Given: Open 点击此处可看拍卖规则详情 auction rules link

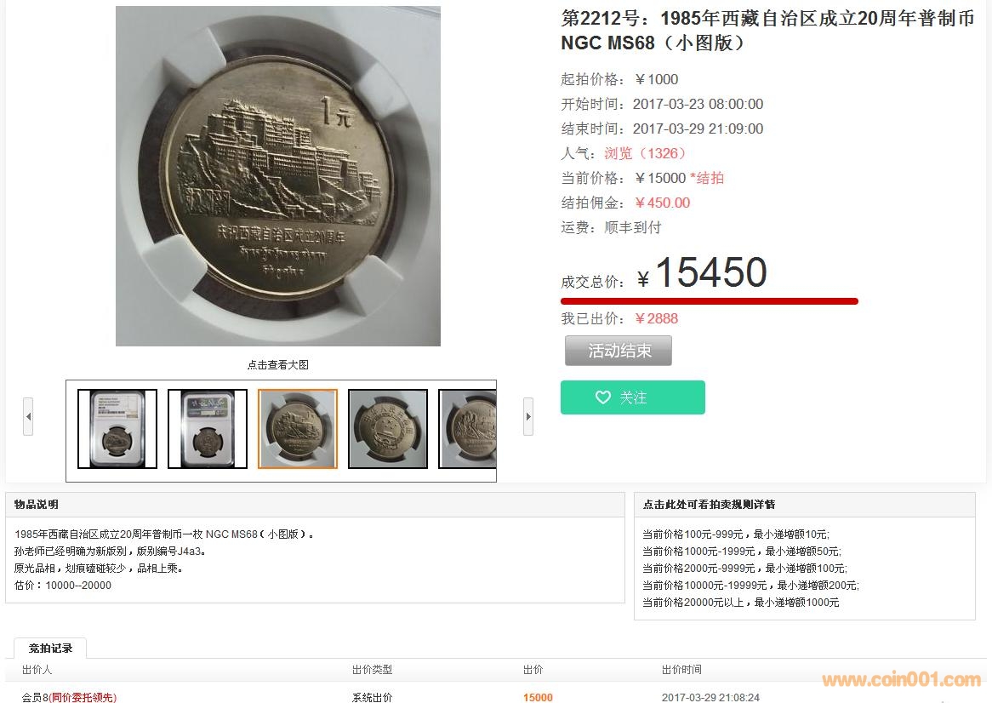Looking at the screenshot, I should 709,505.
